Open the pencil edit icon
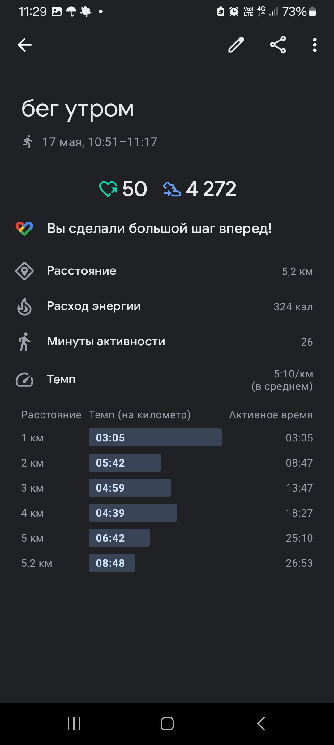 click(x=236, y=45)
